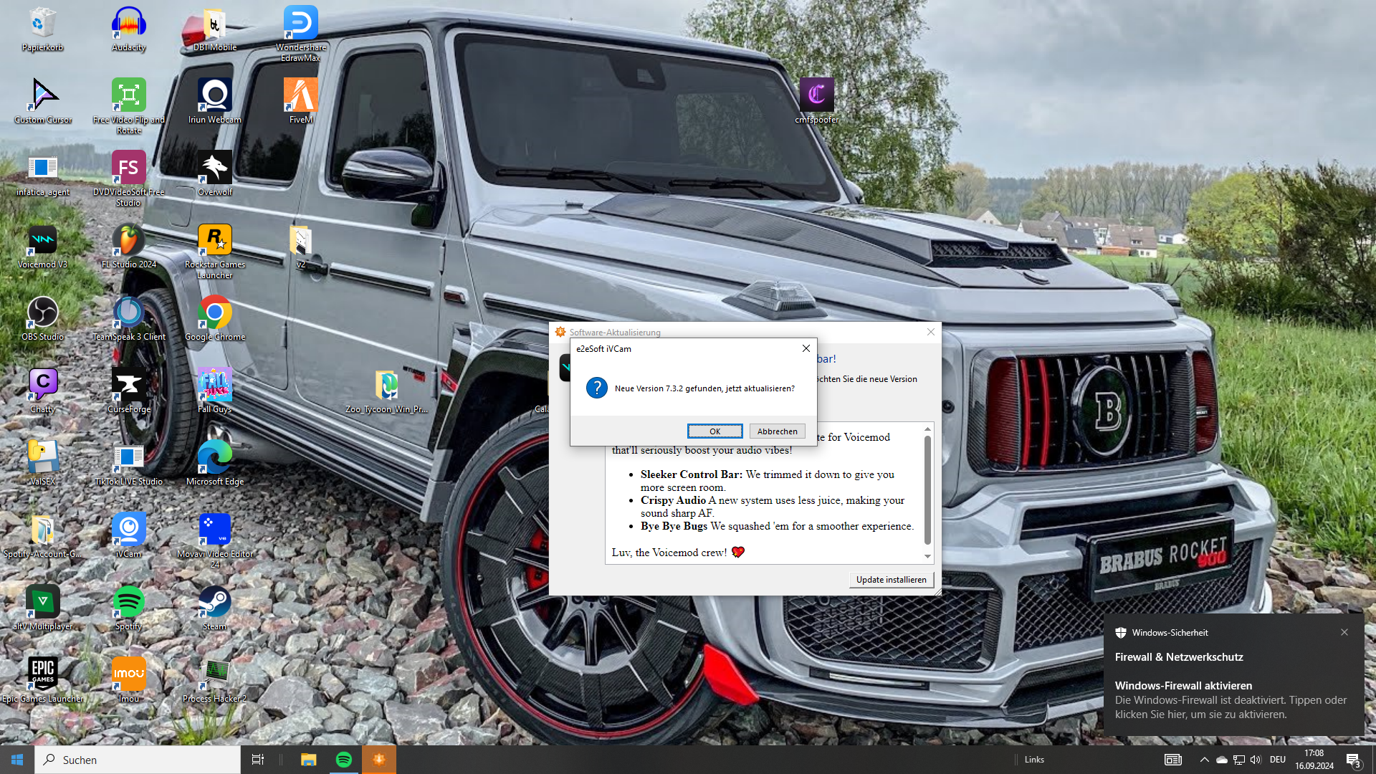Click the Spotify icon in taskbar
This screenshot has width=1376, height=774.
pos(344,760)
